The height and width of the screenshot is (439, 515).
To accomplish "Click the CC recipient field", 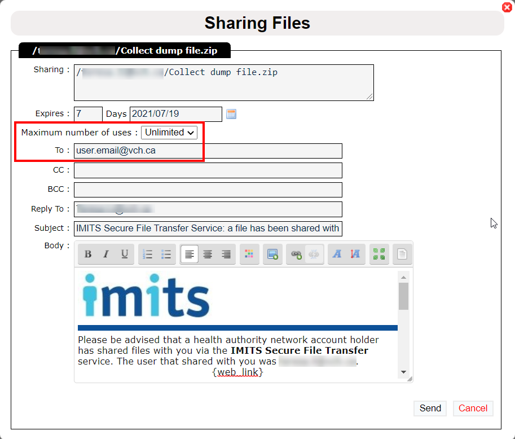I will tap(208, 170).
